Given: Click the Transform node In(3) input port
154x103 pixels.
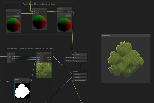Looking at the screenshot, I should click(x=58, y=11).
